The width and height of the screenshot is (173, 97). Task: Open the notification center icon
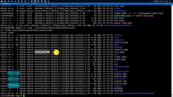pos(170,1)
